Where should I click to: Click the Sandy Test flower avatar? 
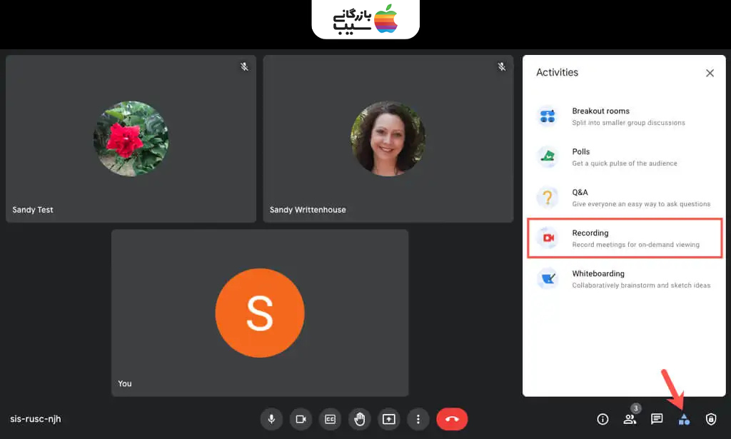[x=131, y=138]
